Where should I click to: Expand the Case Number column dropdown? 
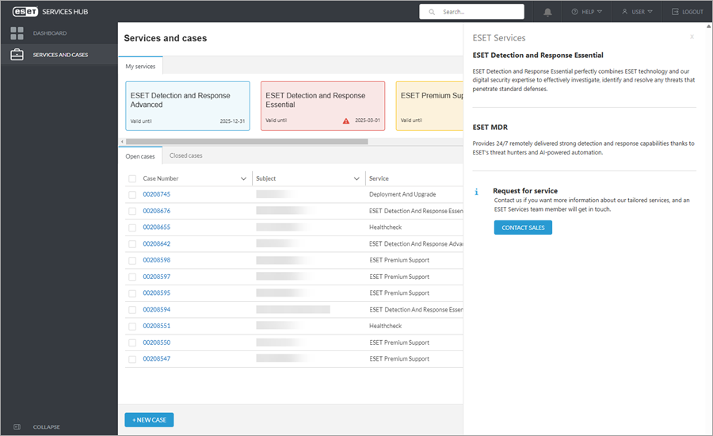coord(243,178)
